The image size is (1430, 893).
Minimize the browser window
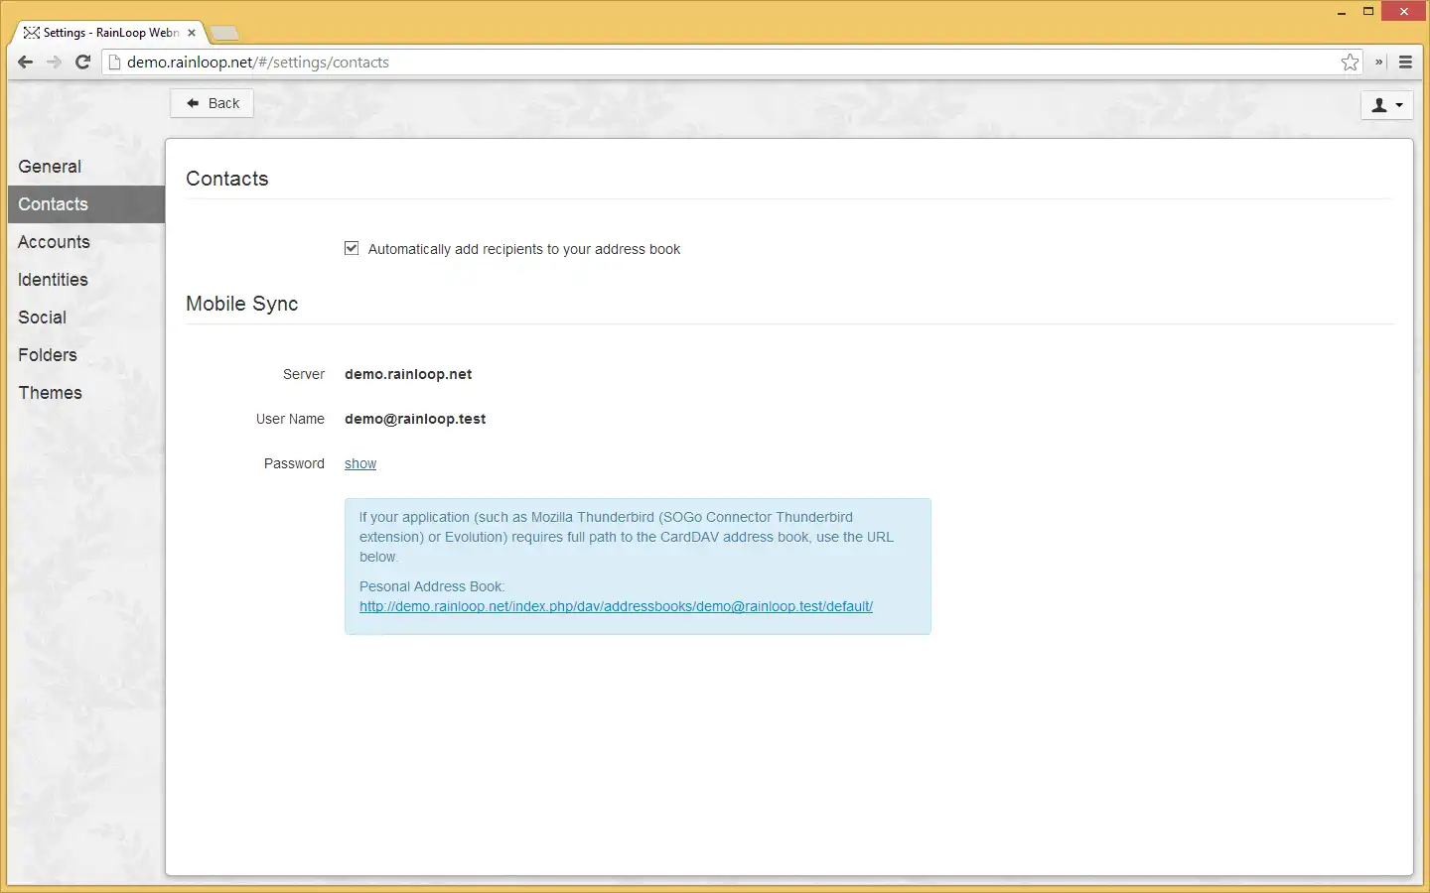pyautogui.click(x=1342, y=12)
